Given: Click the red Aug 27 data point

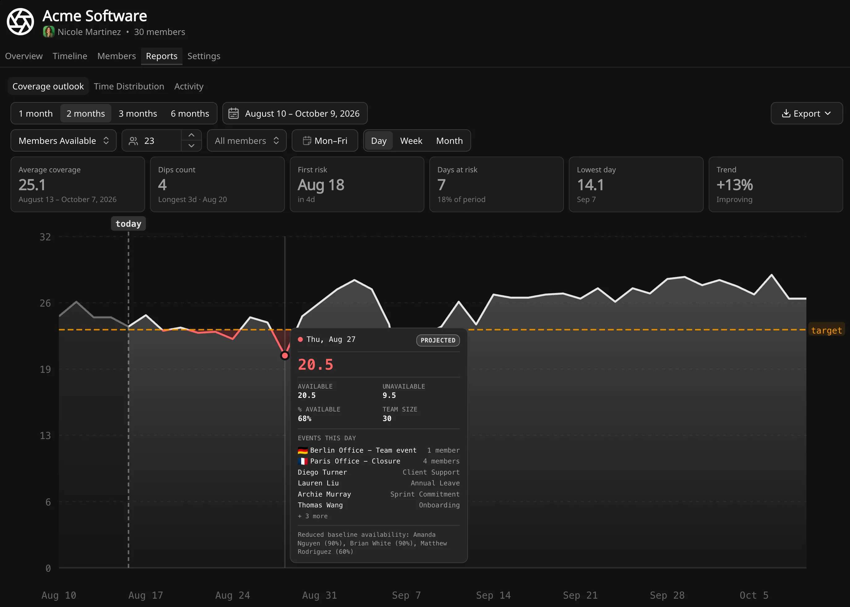Looking at the screenshot, I should click(285, 355).
